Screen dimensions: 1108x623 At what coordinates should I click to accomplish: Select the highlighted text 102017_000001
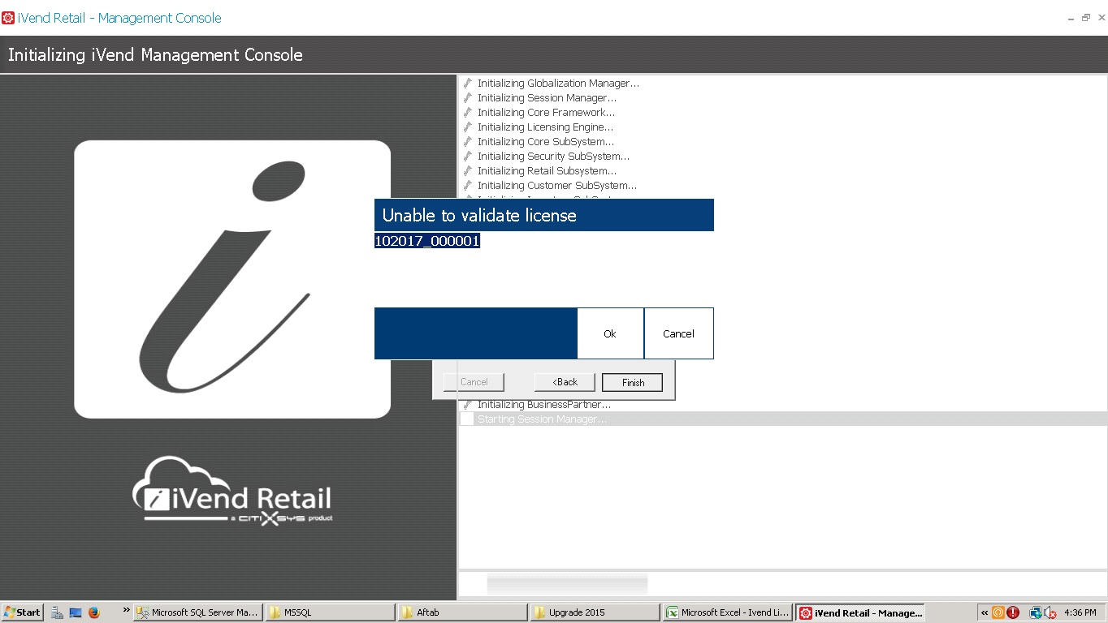pyautogui.click(x=427, y=241)
